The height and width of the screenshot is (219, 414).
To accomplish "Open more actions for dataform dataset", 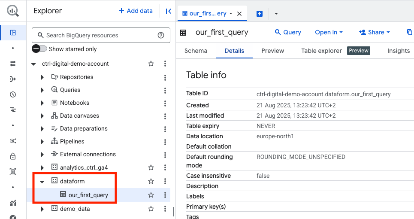I will [165, 181].
